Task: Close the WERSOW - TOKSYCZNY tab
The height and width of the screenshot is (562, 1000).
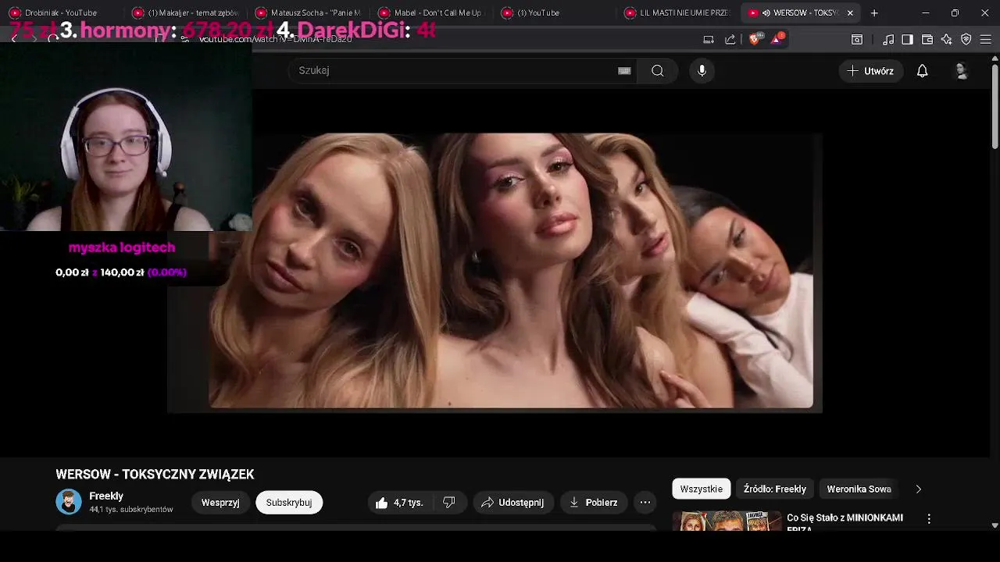Action: 850,13
